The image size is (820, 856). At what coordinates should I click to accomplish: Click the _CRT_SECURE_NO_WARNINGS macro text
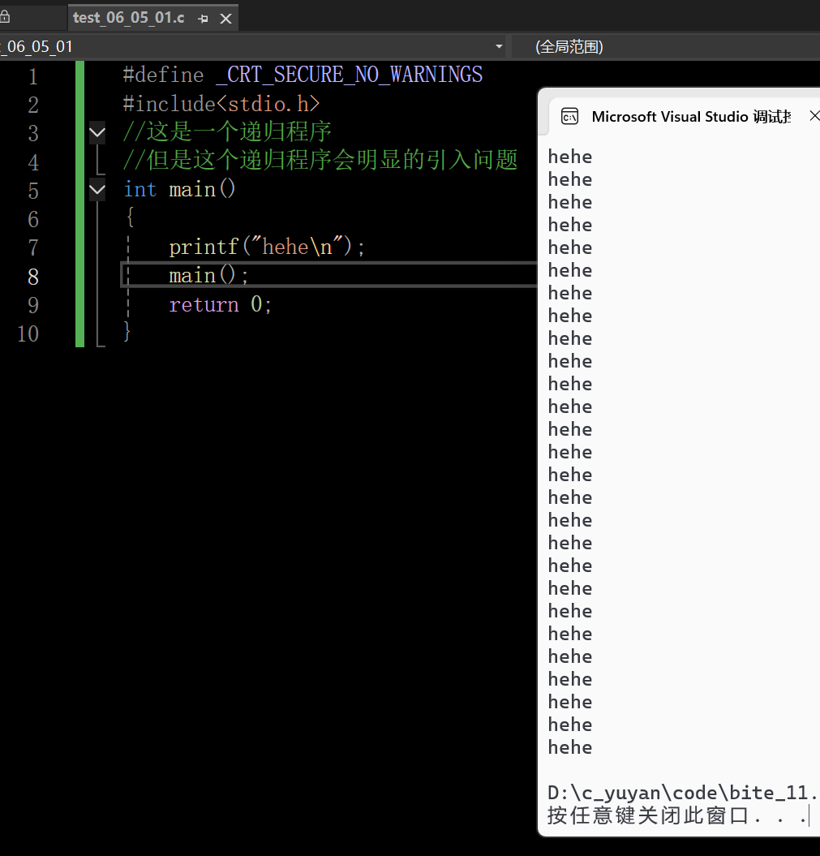click(x=349, y=75)
